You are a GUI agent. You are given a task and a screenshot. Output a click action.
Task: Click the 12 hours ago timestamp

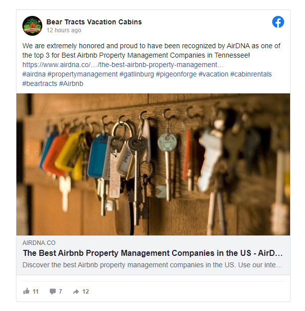(x=64, y=30)
